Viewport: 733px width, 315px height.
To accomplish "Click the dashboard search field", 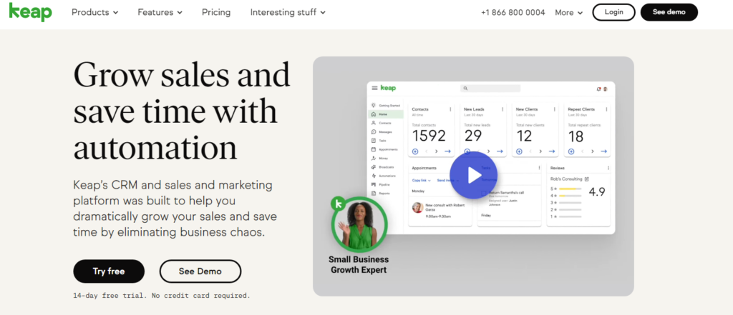I will pyautogui.click(x=490, y=88).
